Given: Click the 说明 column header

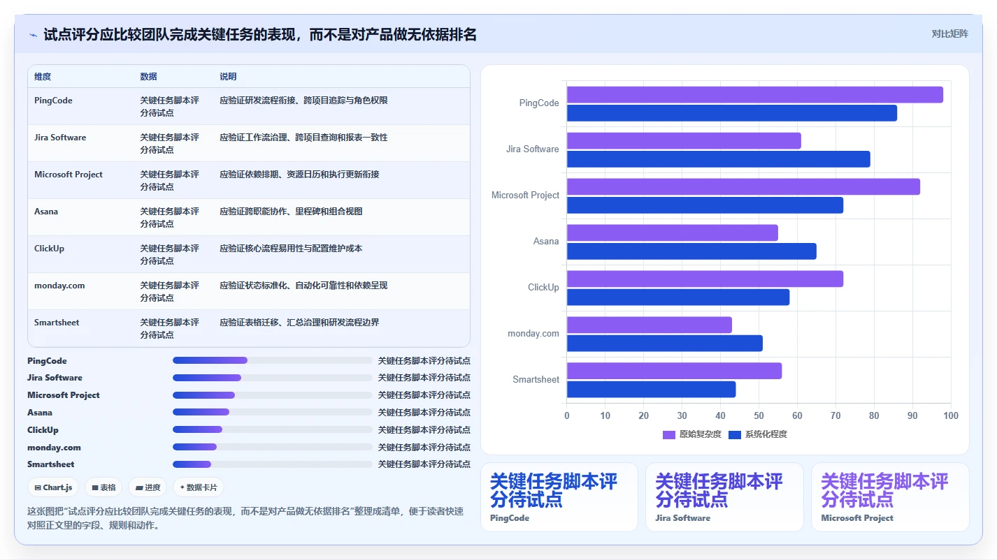Looking at the screenshot, I should 228,77.
